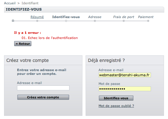The image size is (168, 119).
Task: Focus the Mot de passe field
Action: [x=125, y=89]
